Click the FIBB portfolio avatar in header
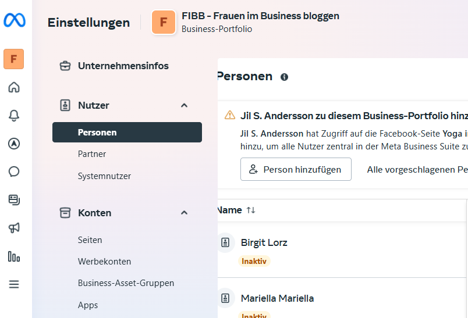The height and width of the screenshot is (318, 468). point(164,22)
